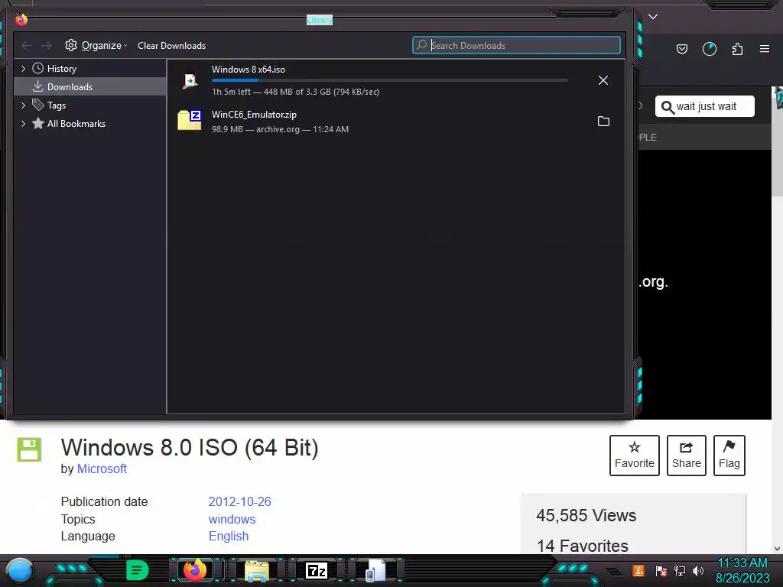Click the 14 Favorites text
This screenshot has height=587, width=783.
(x=582, y=546)
